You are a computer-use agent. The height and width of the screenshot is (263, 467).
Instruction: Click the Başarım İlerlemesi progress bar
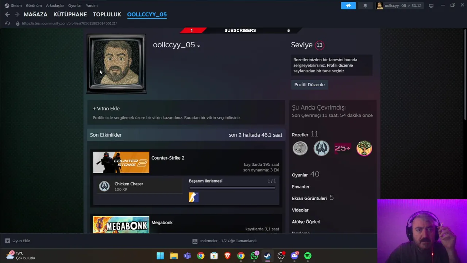232,188
